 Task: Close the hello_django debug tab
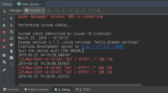[x=42, y=4]
